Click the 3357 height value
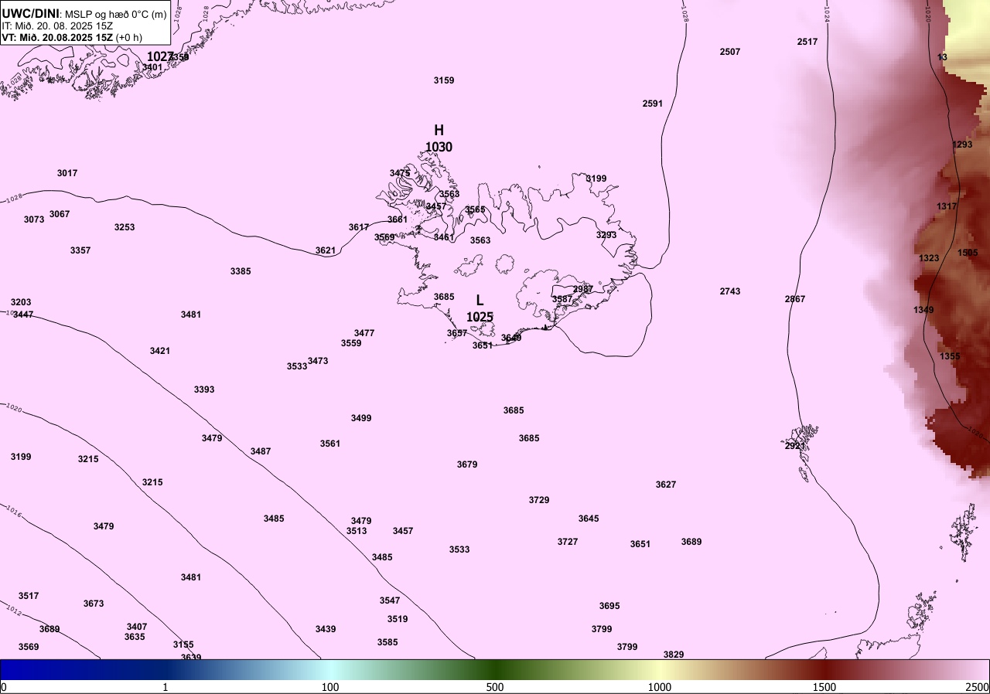This screenshot has height=694, width=990. pyautogui.click(x=80, y=250)
